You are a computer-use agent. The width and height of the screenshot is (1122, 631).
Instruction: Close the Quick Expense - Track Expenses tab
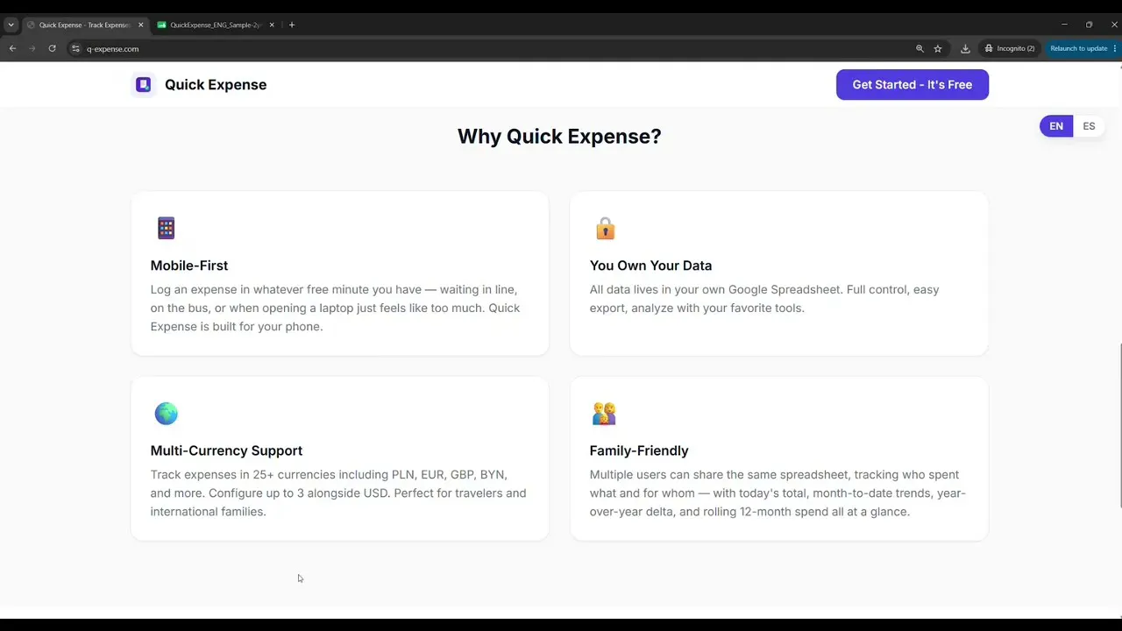[140, 25]
